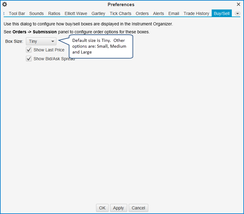
Task: Expand the Box Size combo box
Action: pyautogui.click(x=41, y=41)
